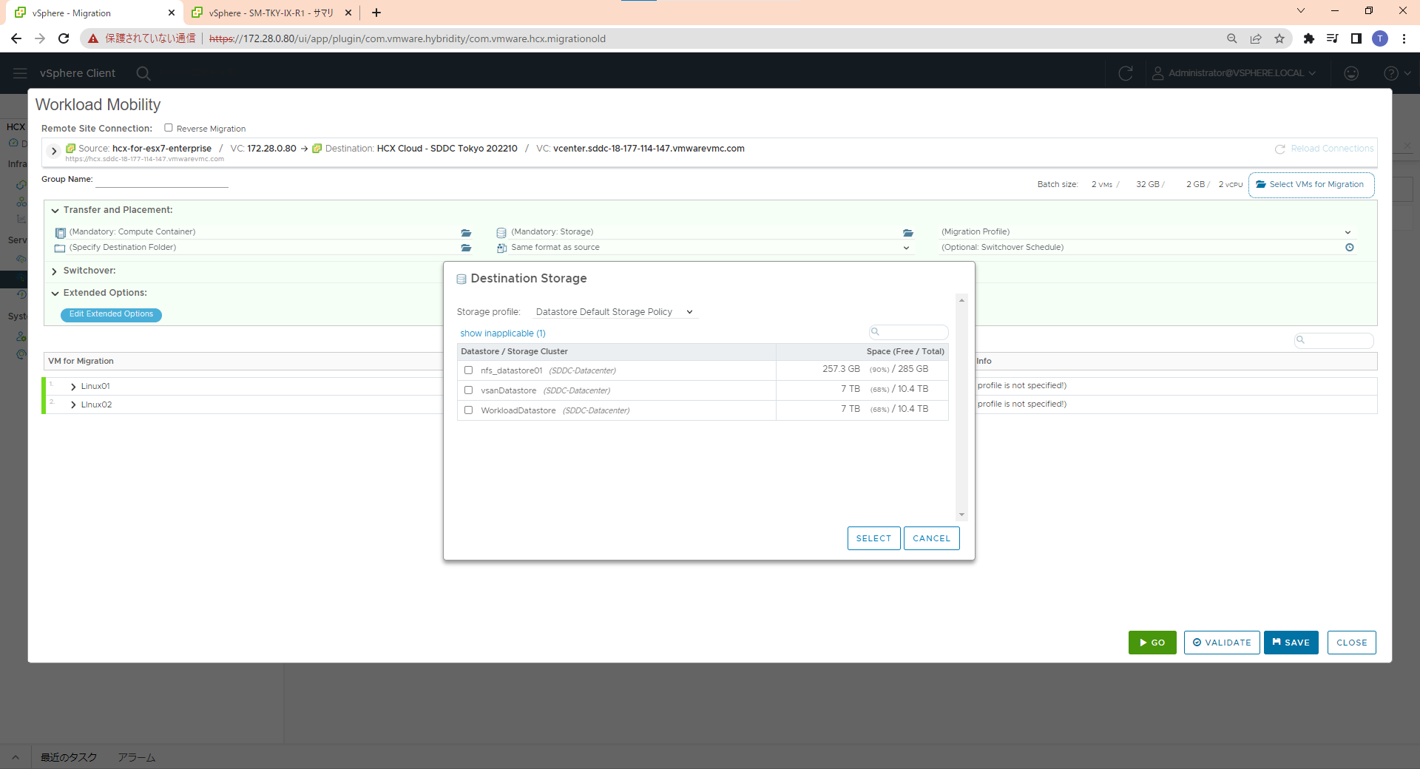
Task: Click the vSphere Client search icon
Action: (143, 73)
